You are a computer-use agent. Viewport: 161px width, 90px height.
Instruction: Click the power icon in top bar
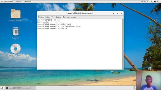tap(158, 1)
